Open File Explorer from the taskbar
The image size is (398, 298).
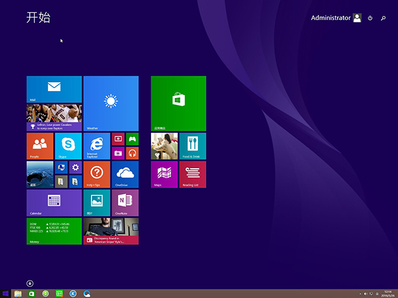click(18, 294)
